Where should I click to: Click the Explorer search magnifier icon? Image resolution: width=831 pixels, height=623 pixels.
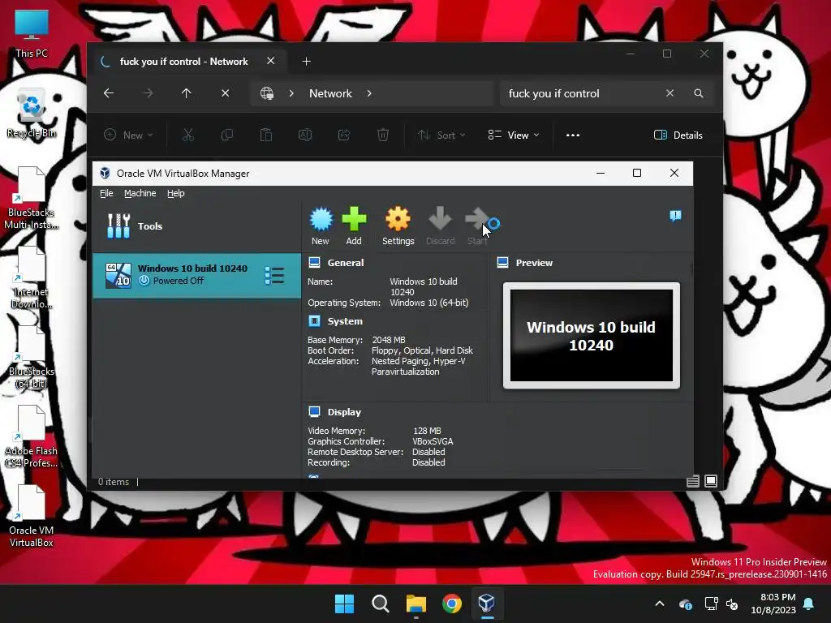point(699,93)
